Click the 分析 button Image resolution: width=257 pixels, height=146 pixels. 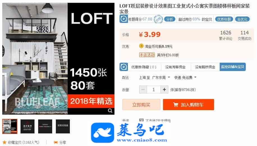170,19
